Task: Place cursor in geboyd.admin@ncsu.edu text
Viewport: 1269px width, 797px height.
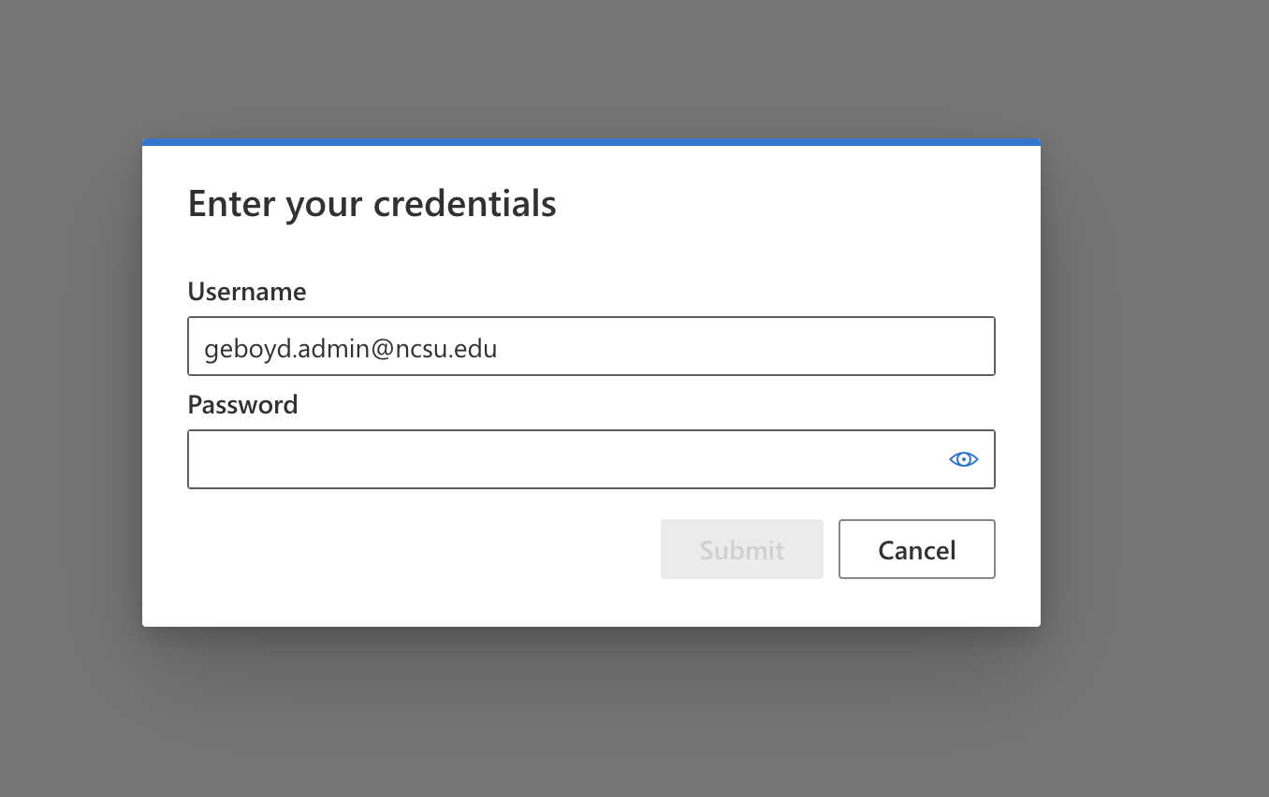Action: [x=351, y=349]
